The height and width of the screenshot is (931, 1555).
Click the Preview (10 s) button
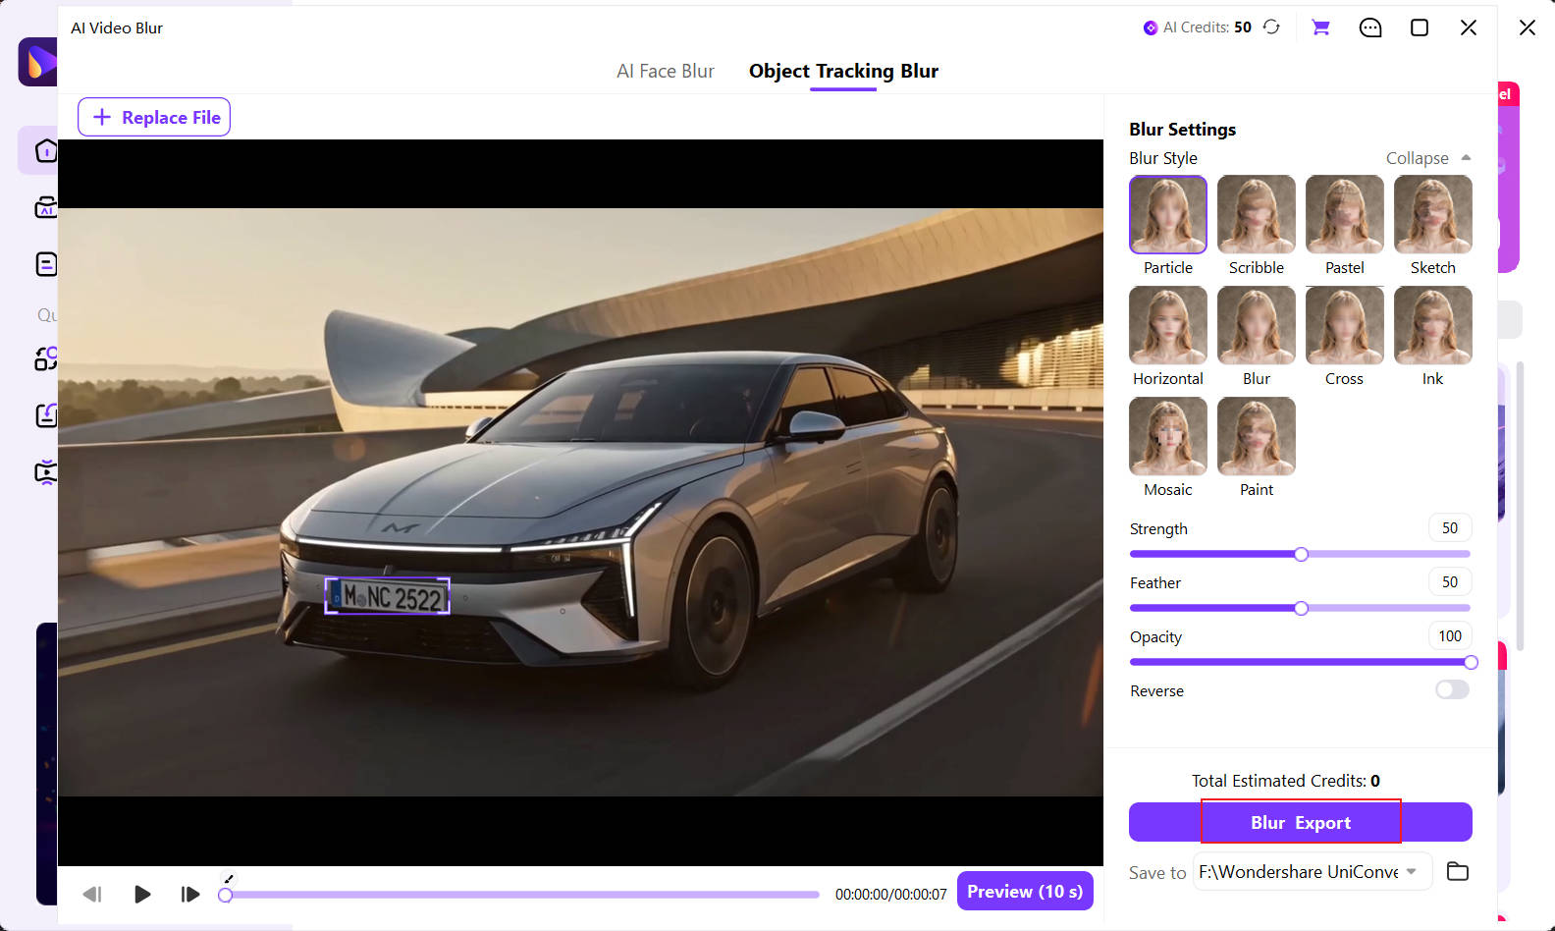pos(1025,891)
